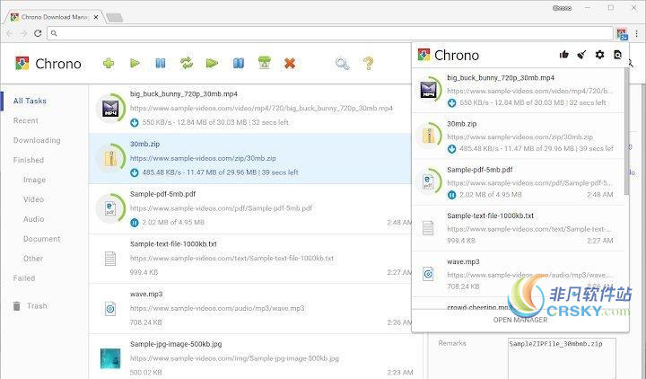Viewport: 646px width, 379px height.
Task: Open 30mb.zip URL link in manager list
Action: click(203, 158)
